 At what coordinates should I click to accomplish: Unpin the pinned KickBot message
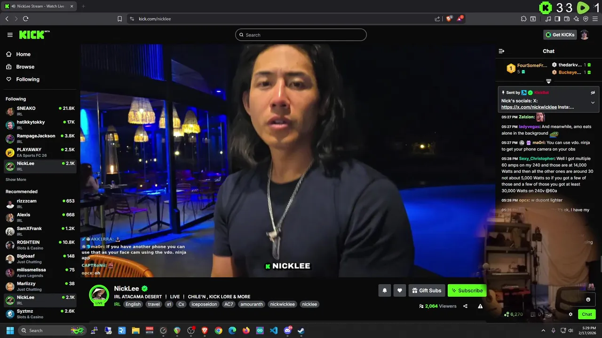tap(593, 92)
